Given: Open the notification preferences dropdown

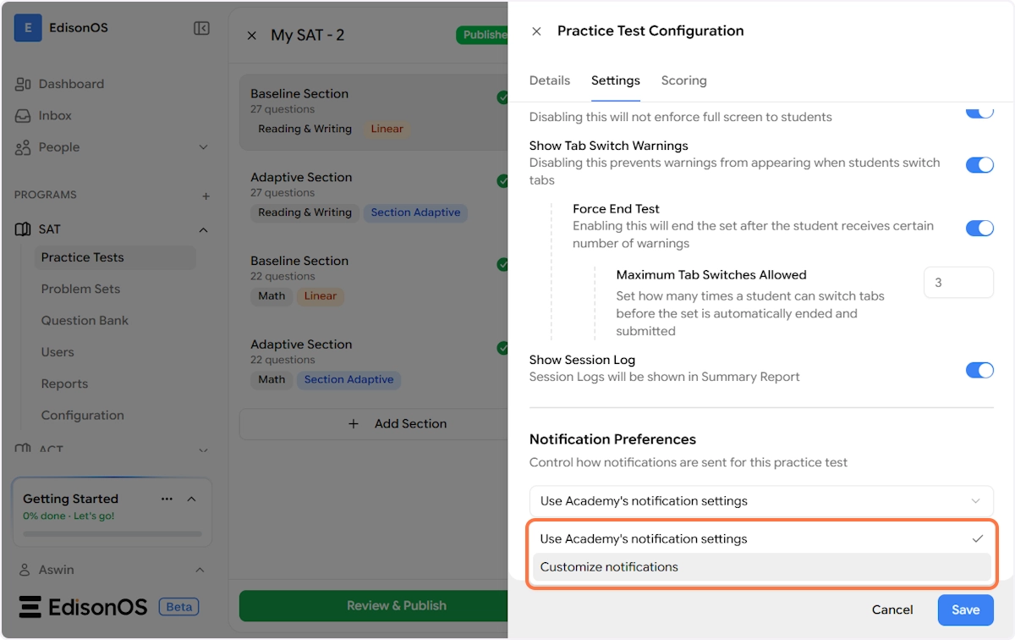Looking at the screenshot, I should tap(761, 500).
